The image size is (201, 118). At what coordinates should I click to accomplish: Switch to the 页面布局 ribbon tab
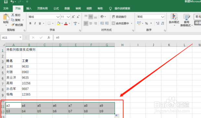[x=42, y=8]
